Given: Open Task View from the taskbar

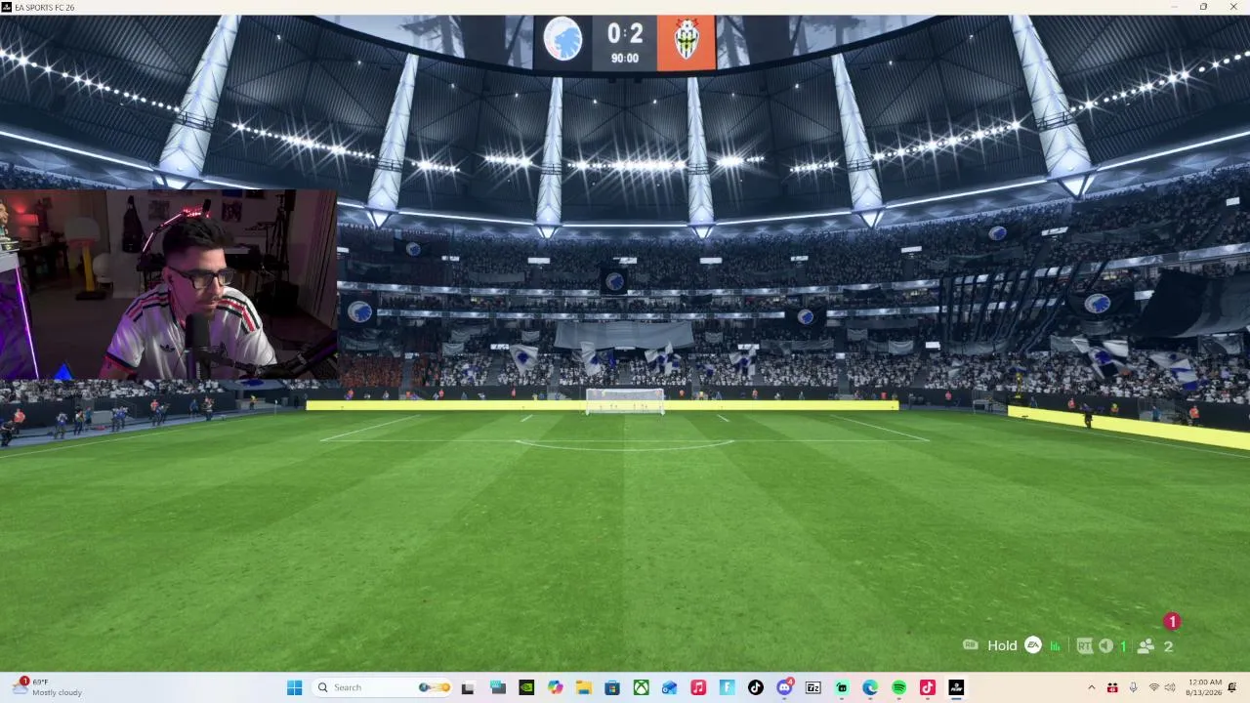Looking at the screenshot, I should pyautogui.click(x=468, y=687).
